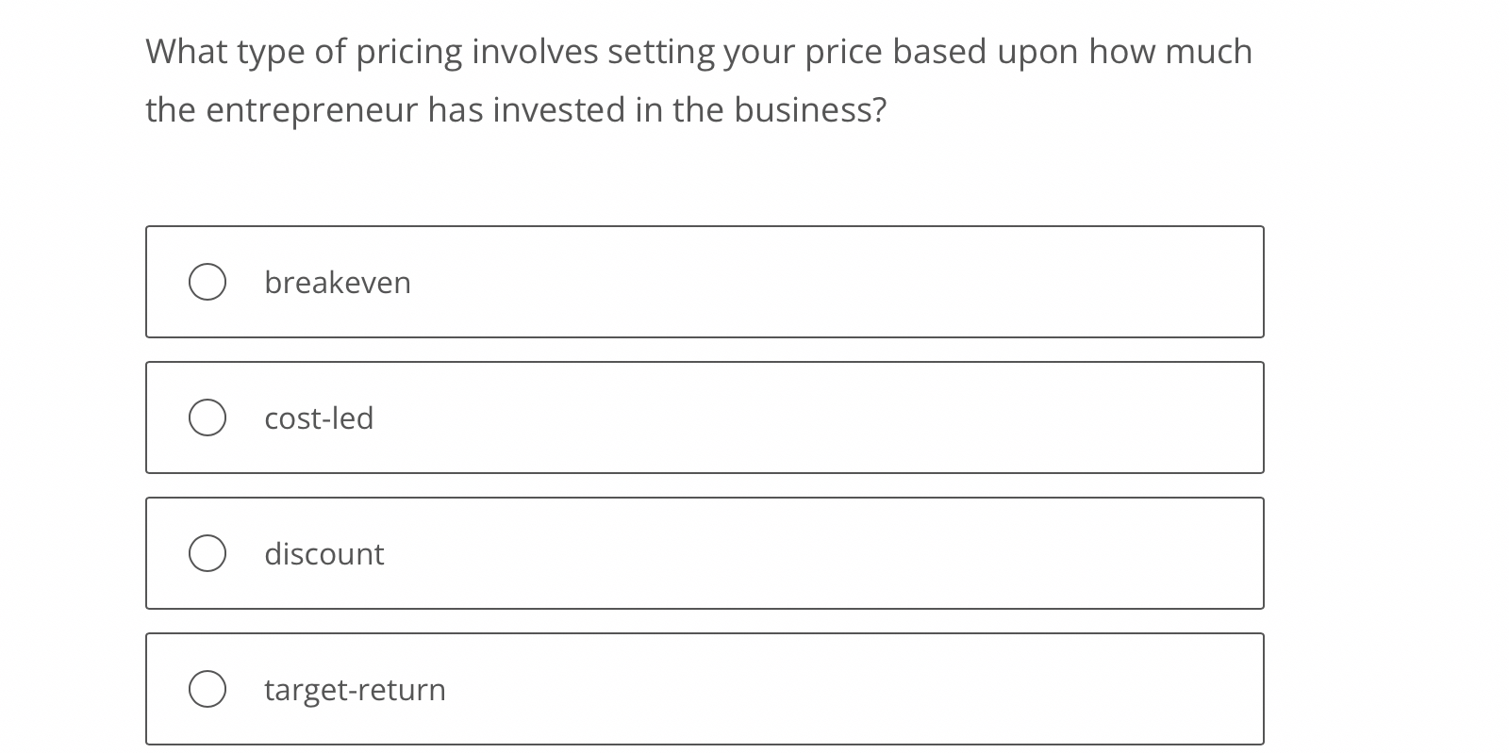
Task: Click the "breakeven" answer label text
Action: (338, 283)
